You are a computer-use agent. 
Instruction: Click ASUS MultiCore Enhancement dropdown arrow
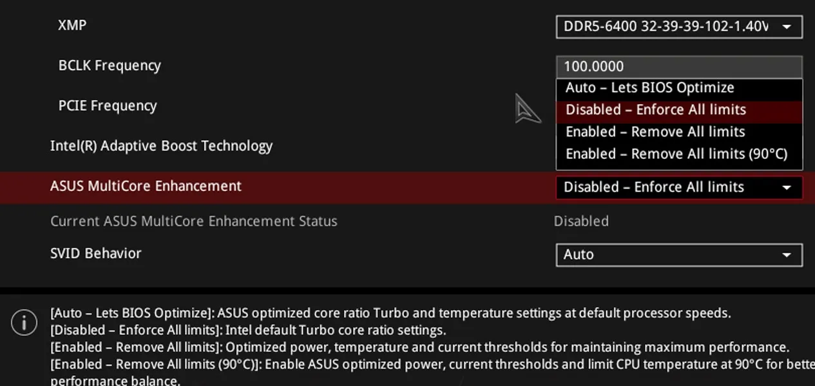click(787, 188)
